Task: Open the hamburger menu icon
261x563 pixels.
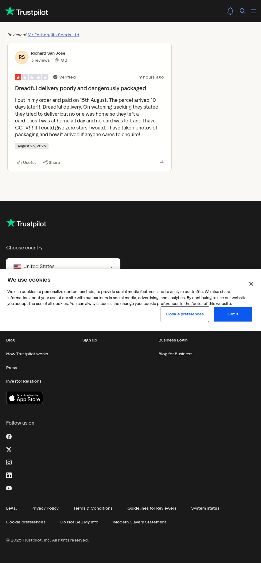Action: coord(254,11)
